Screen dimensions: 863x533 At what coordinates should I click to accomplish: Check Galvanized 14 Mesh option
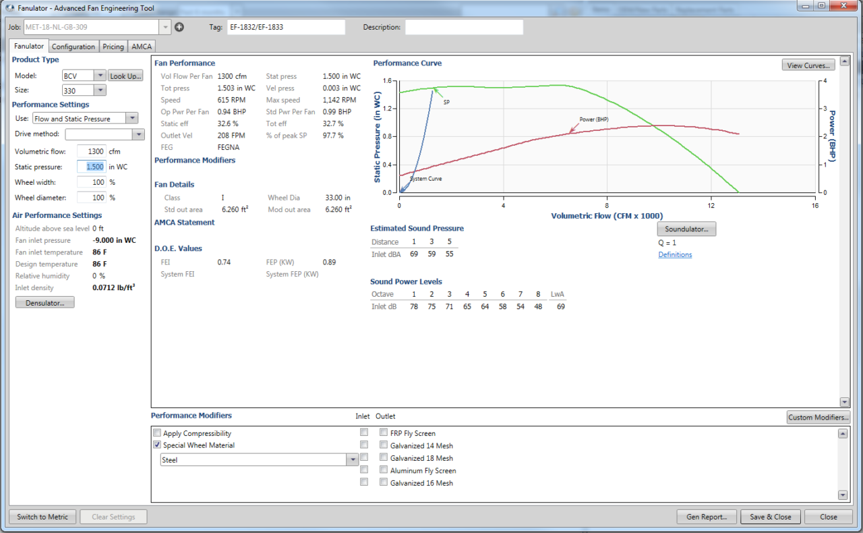[x=384, y=445]
